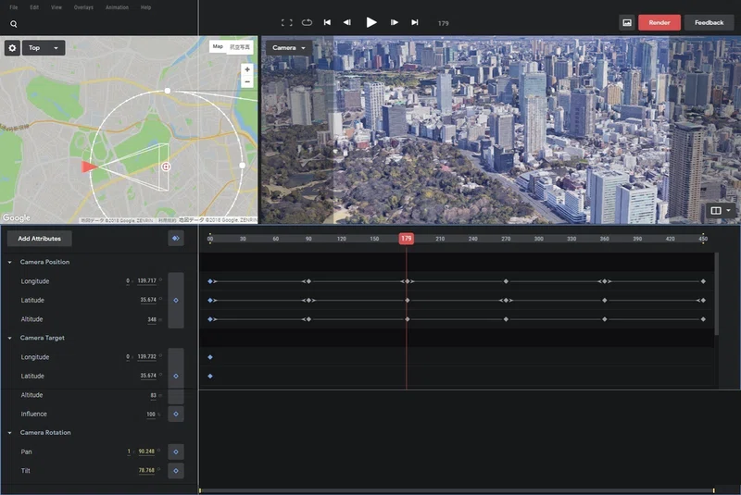The height and width of the screenshot is (495, 741).
Task: Click the search magnifier icon
Action: [x=14, y=24]
